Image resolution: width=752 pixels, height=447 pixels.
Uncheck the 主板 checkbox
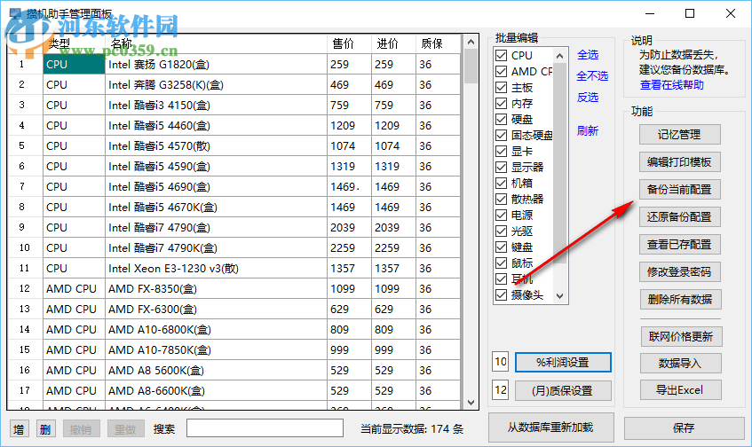pyautogui.click(x=501, y=88)
